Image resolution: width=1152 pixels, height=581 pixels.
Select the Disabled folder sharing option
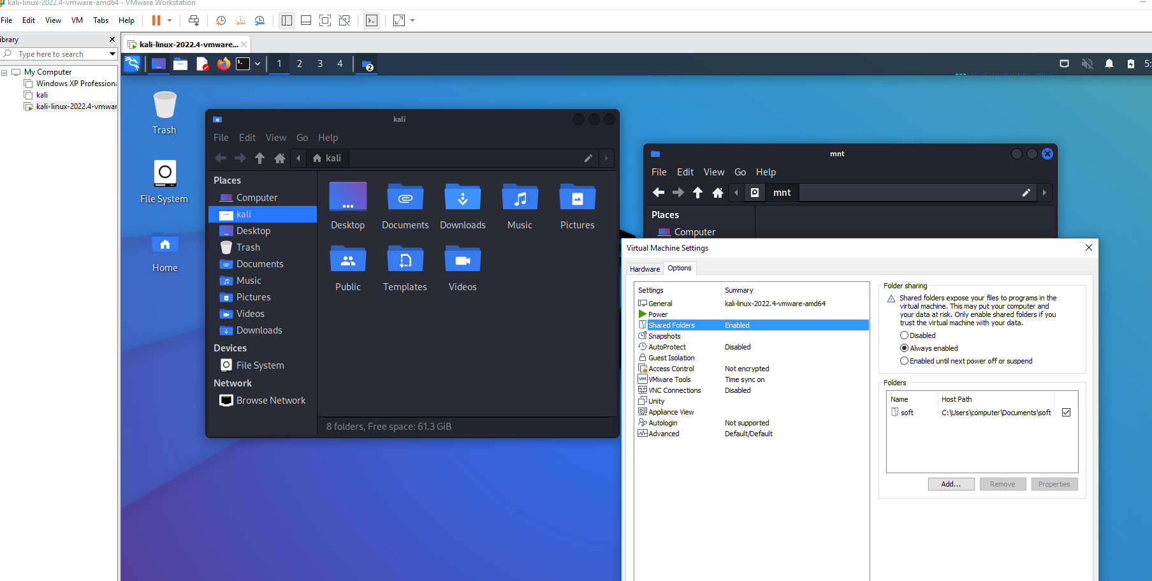(904, 335)
